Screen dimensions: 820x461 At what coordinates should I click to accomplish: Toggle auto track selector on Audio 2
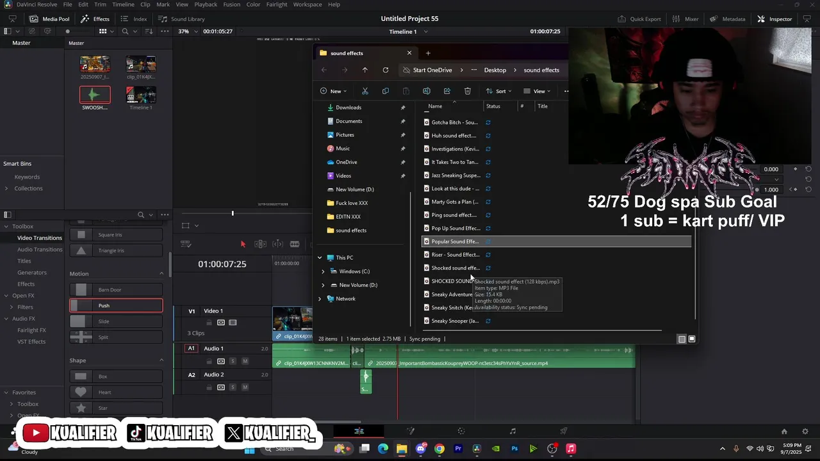[221, 387]
